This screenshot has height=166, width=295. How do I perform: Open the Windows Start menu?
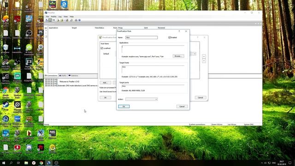click(4, 163)
